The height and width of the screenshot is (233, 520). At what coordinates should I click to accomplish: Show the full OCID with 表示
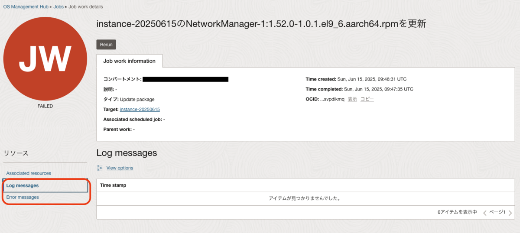[x=352, y=99]
